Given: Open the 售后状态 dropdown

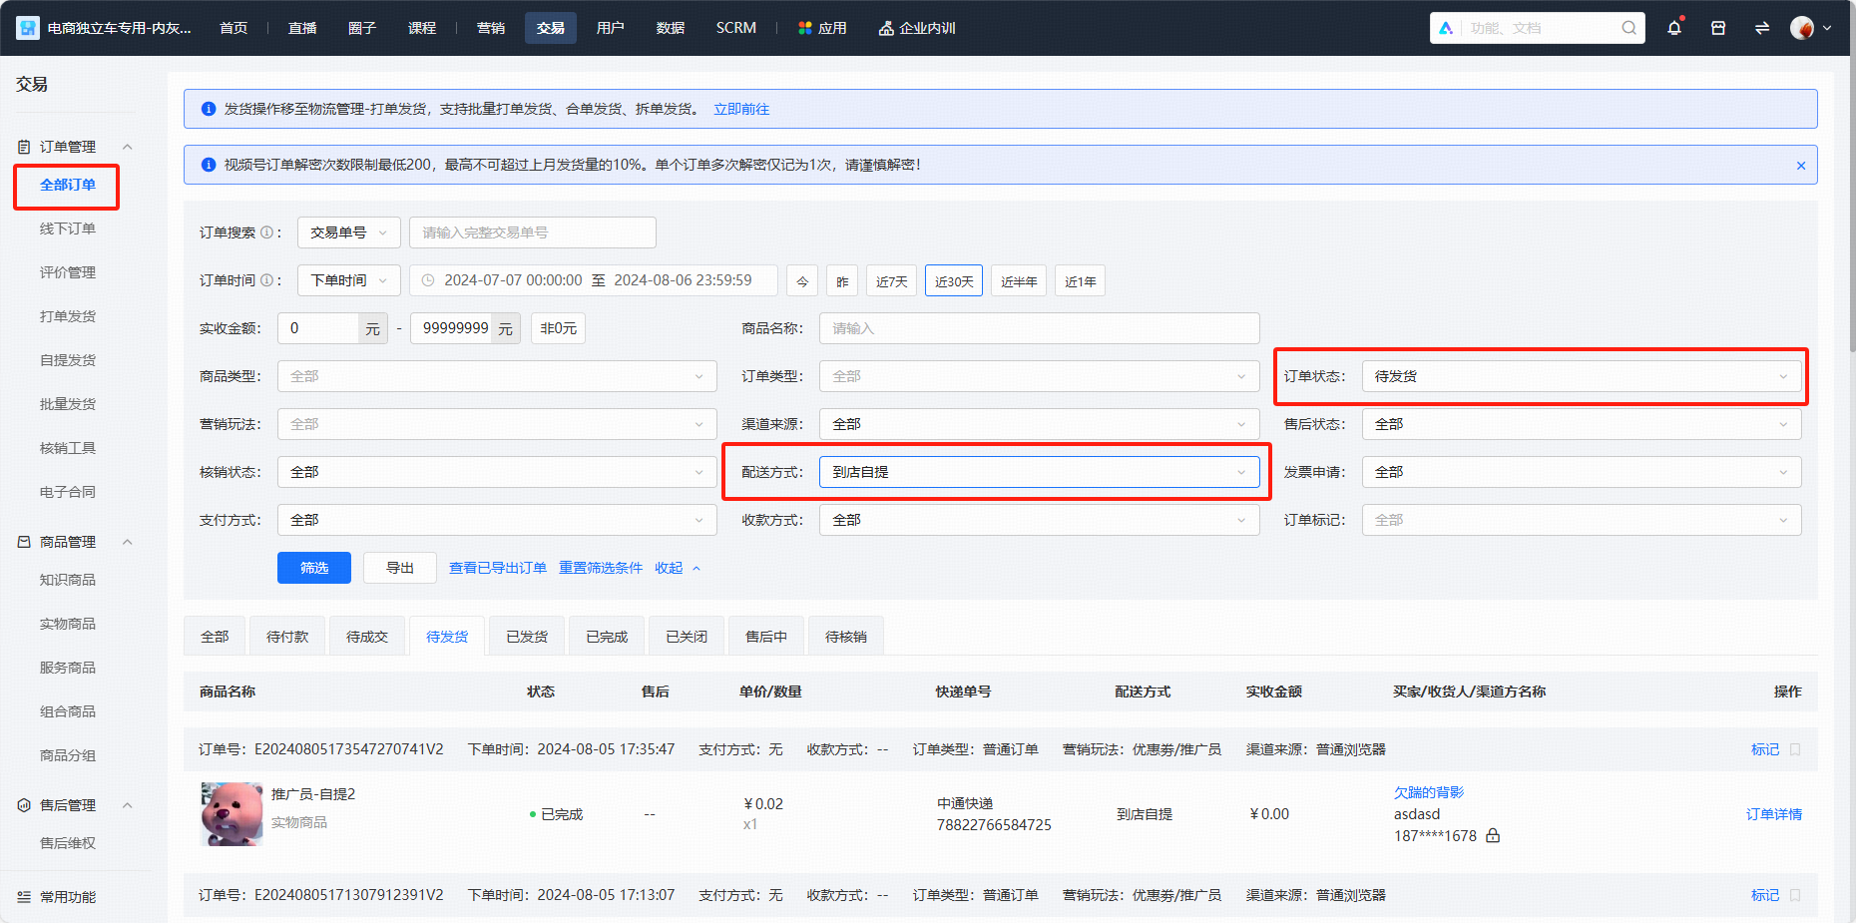Looking at the screenshot, I should pyautogui.click(x=1582, y=424).
